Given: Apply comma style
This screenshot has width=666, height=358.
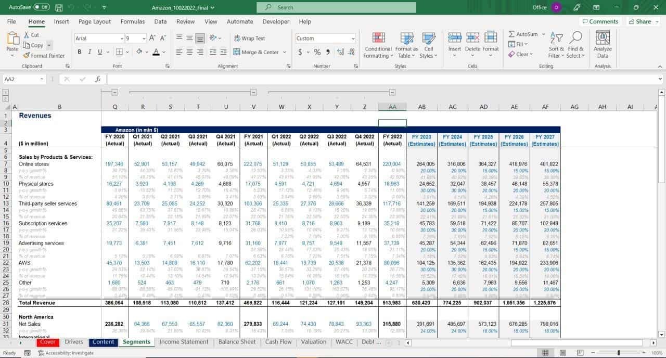Looking at the screenshot, I should [x=328, y=52].
